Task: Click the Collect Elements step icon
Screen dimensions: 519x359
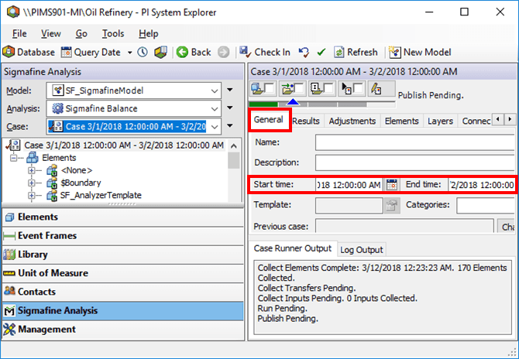Action: [257, 89]
